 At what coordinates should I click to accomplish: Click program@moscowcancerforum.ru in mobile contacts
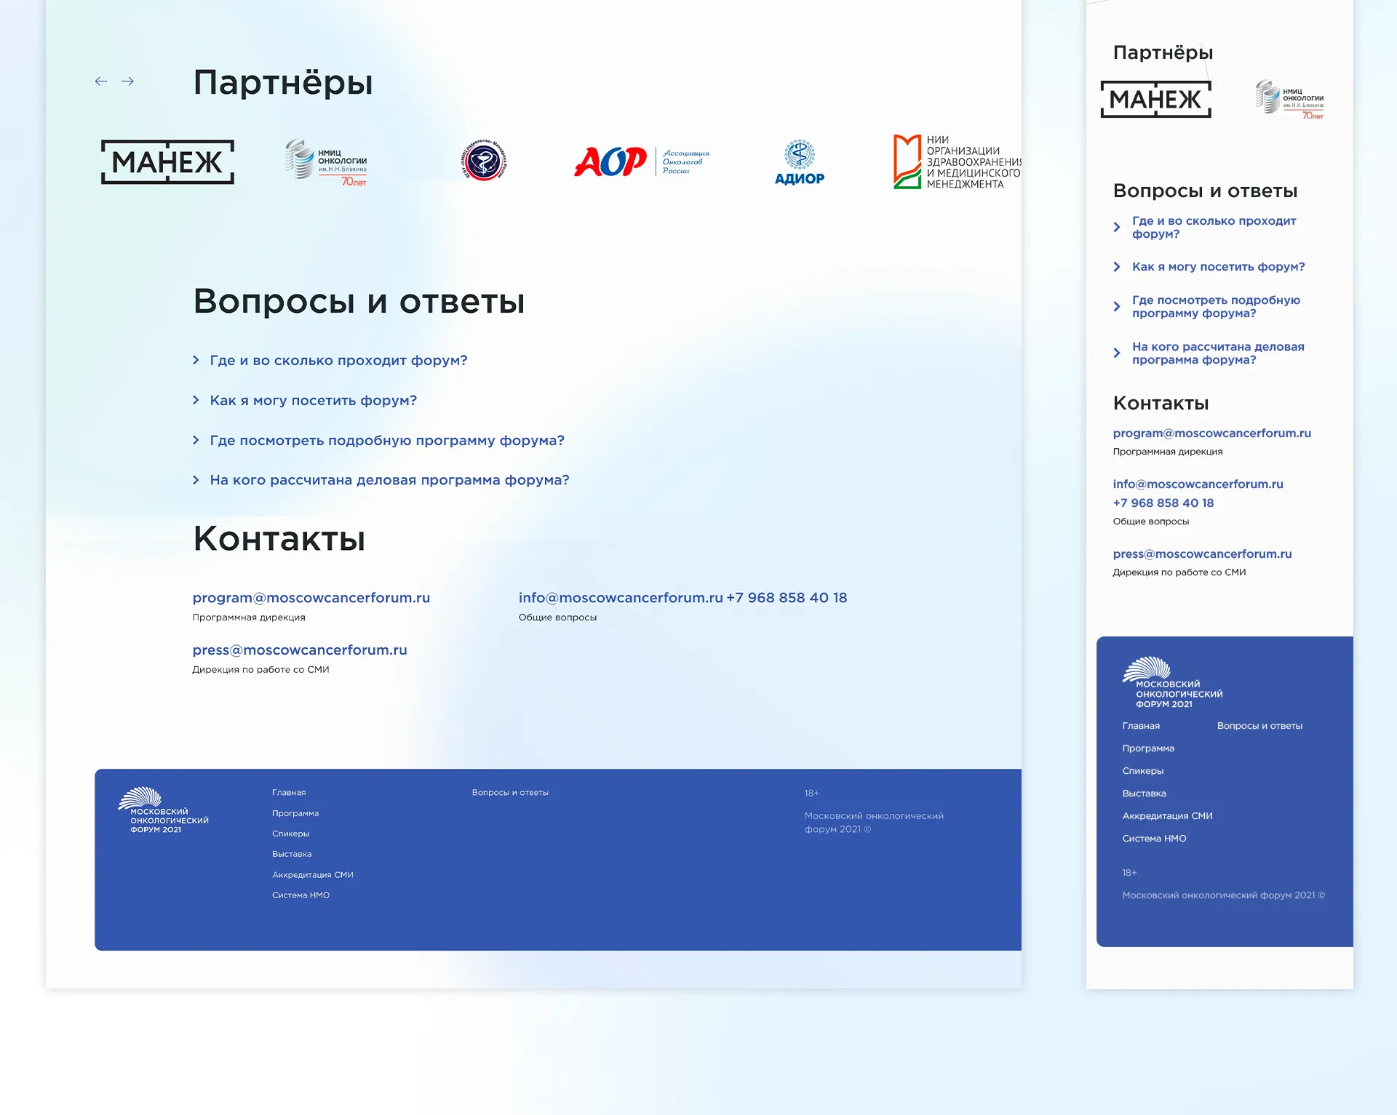coord(1212,433)
